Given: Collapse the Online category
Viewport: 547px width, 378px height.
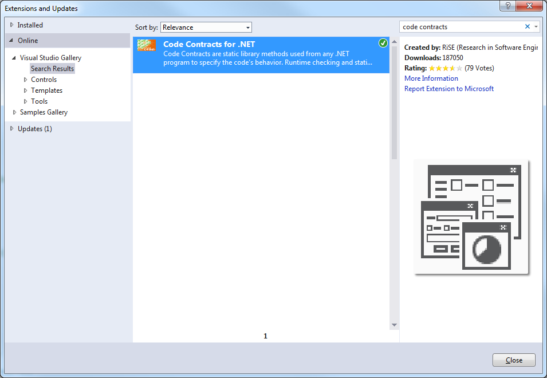Looking at the screenshot, I should [11, 41].
